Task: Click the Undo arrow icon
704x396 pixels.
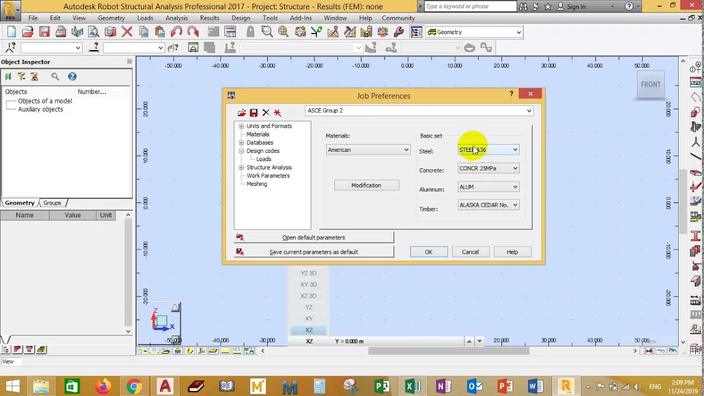Action: pos(177,32)
